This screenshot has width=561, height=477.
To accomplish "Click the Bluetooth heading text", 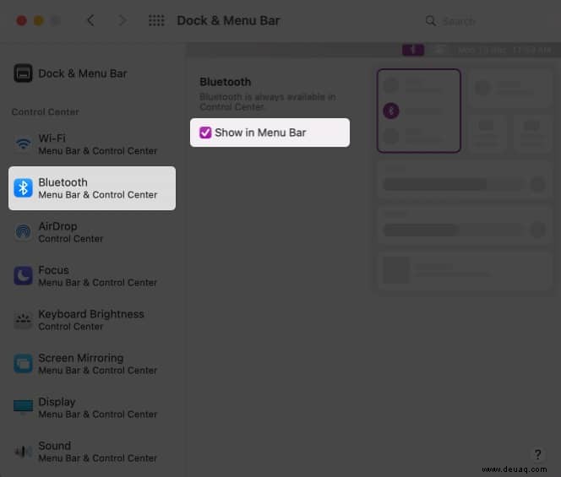I will click(225, 82).
